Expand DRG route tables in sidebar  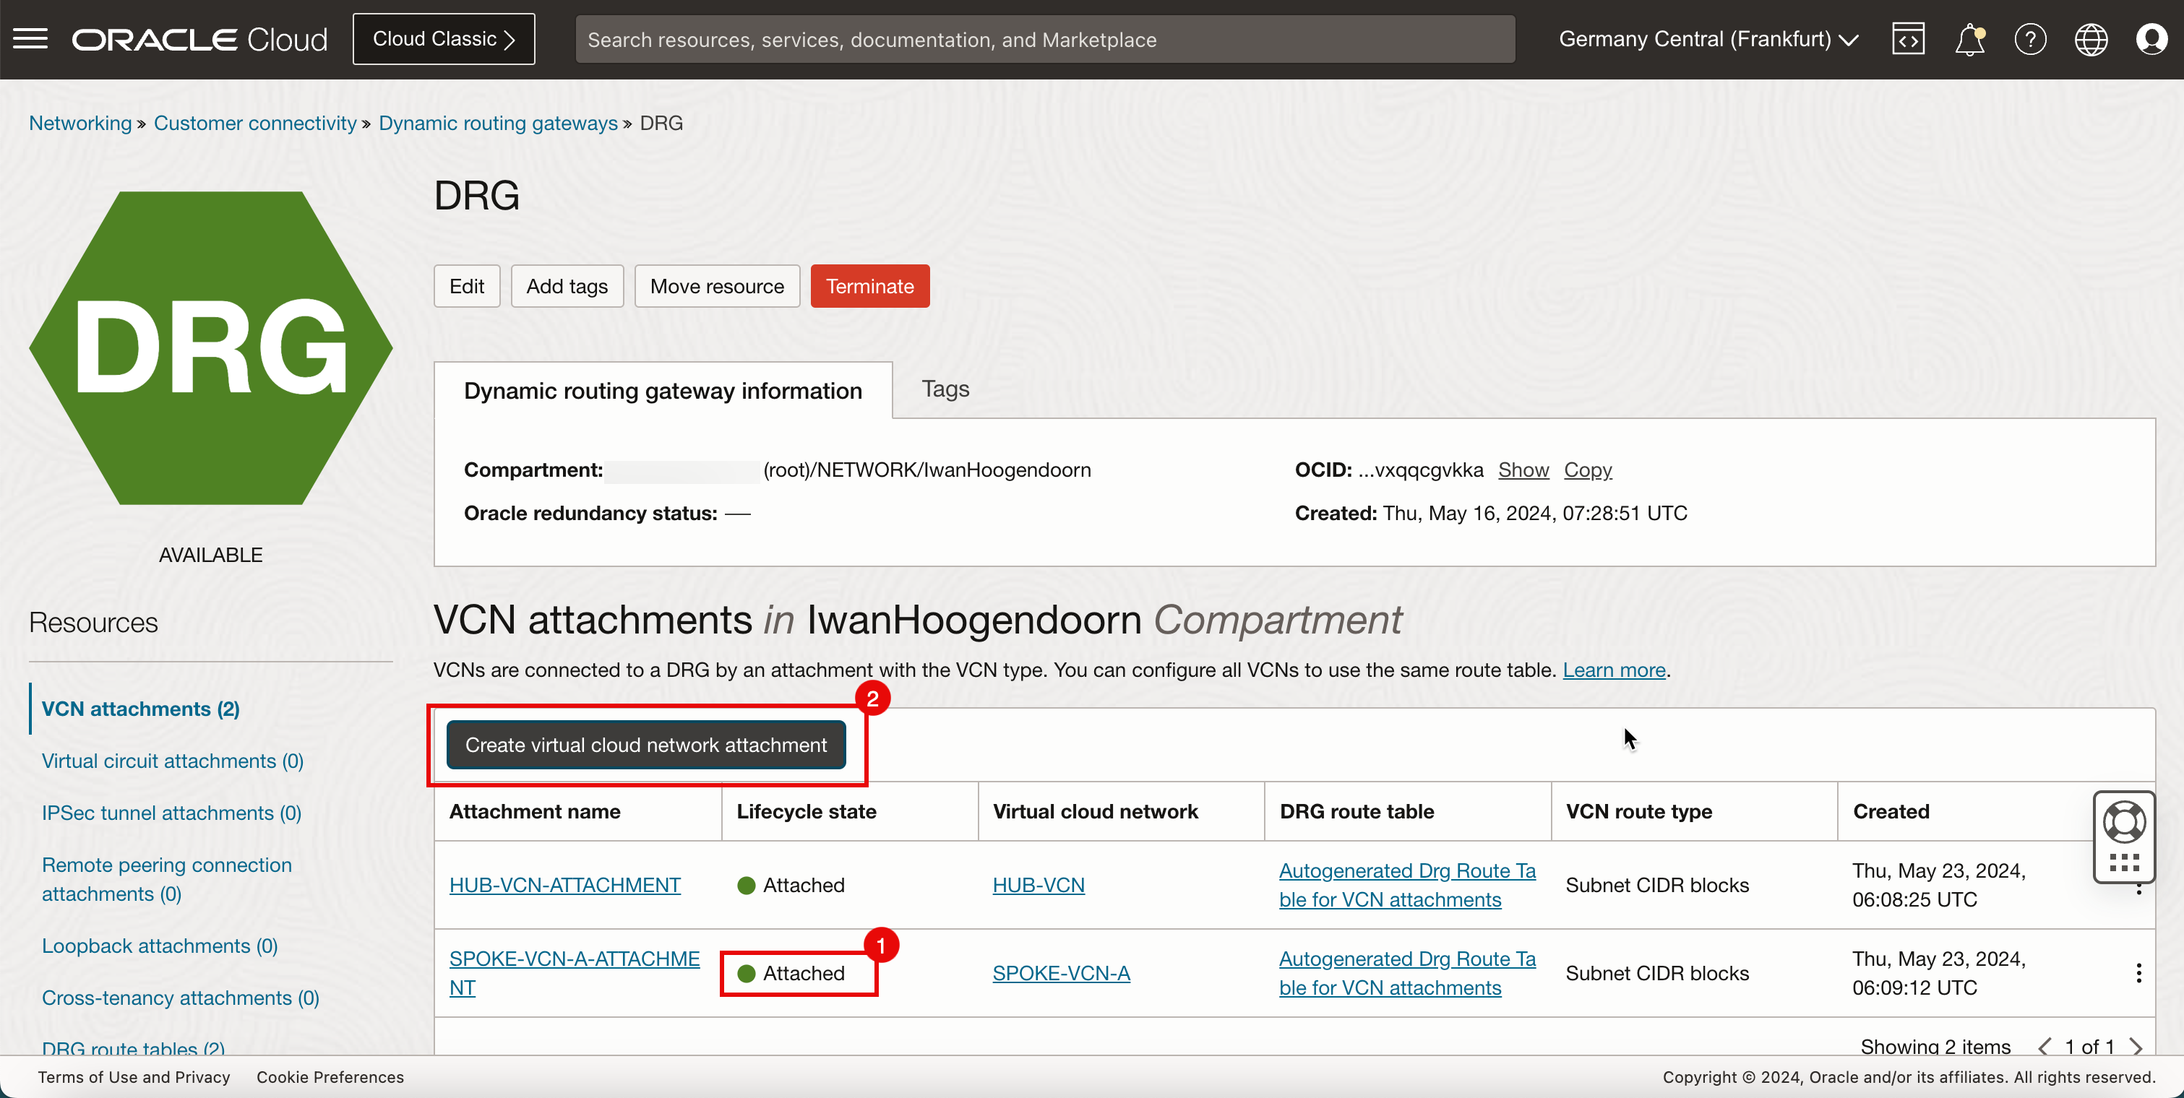click(136, 1047)
